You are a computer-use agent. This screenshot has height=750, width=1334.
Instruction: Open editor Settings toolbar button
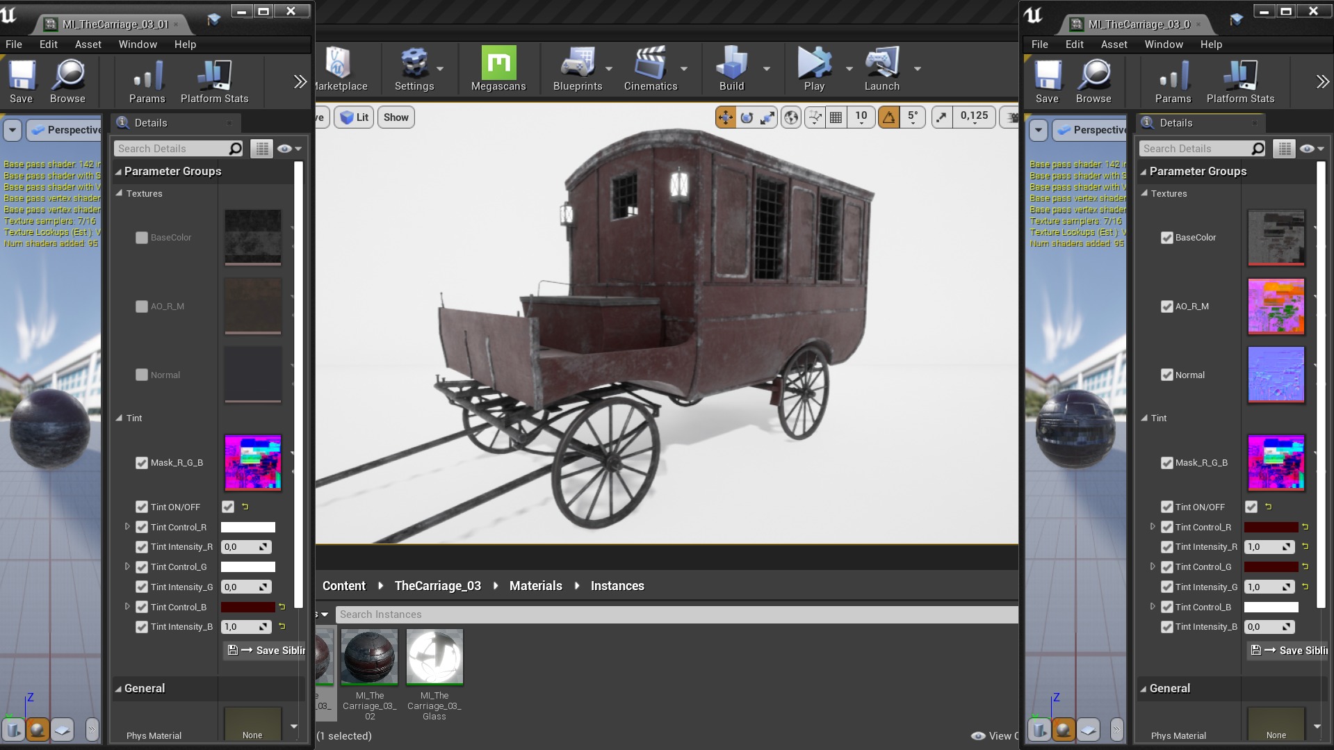[x=414, y=68]
